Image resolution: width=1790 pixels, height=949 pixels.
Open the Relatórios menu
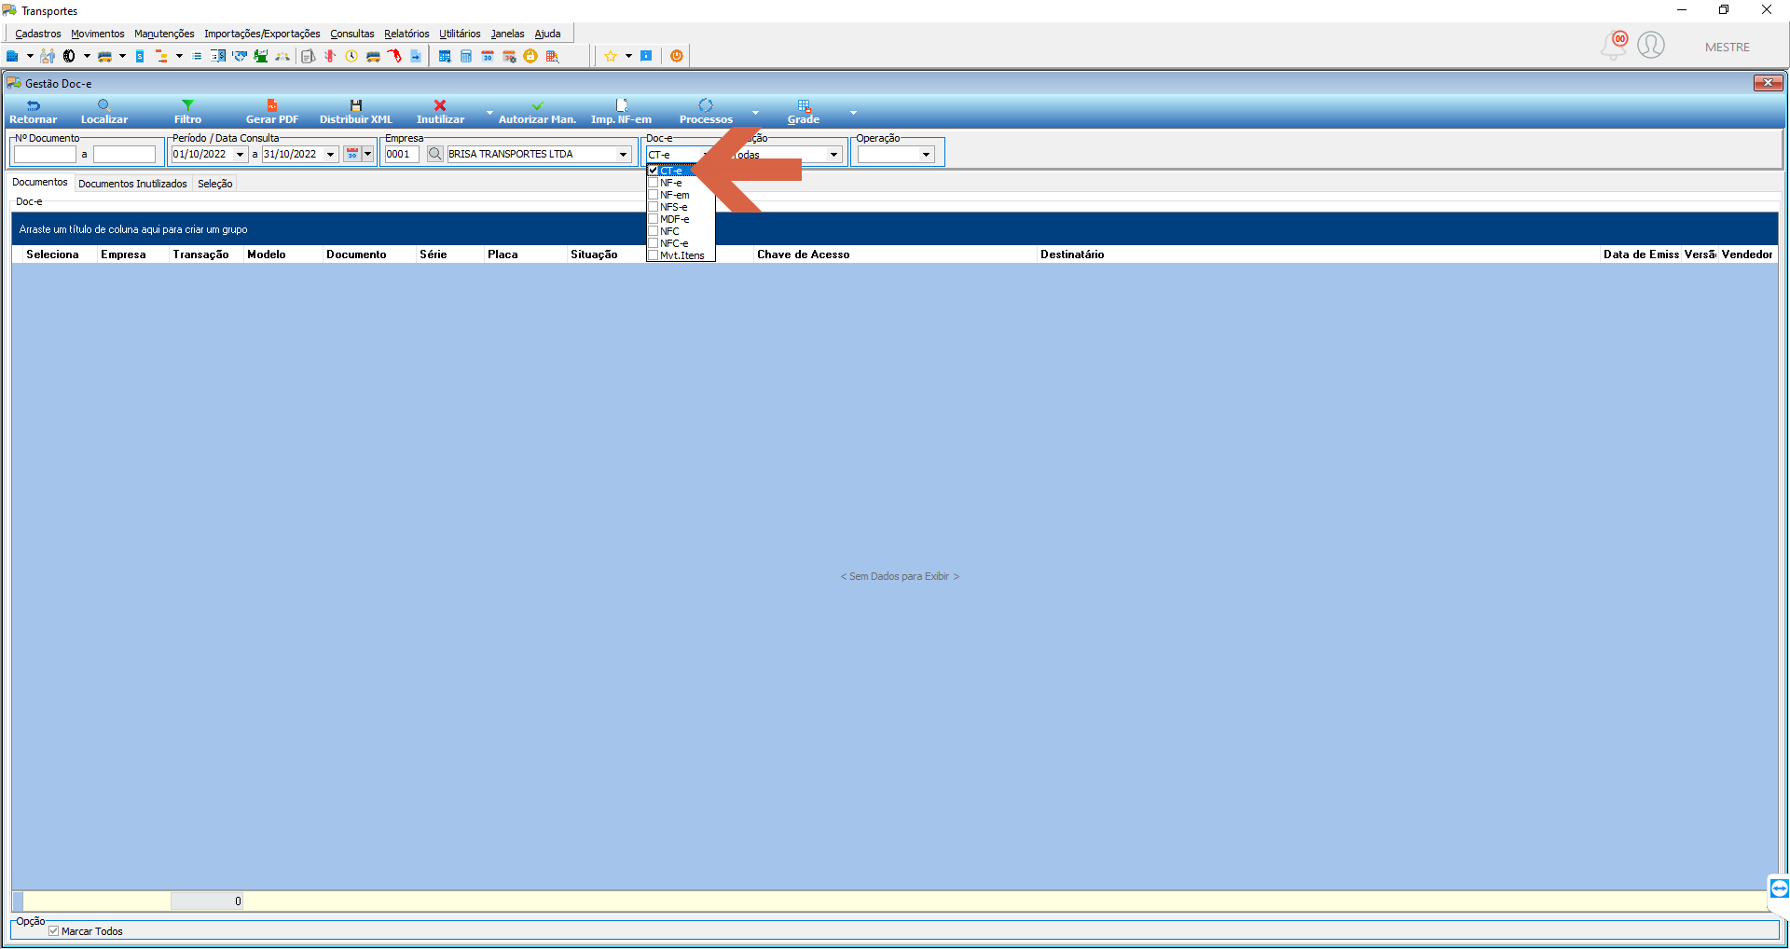tap(406, 34)
